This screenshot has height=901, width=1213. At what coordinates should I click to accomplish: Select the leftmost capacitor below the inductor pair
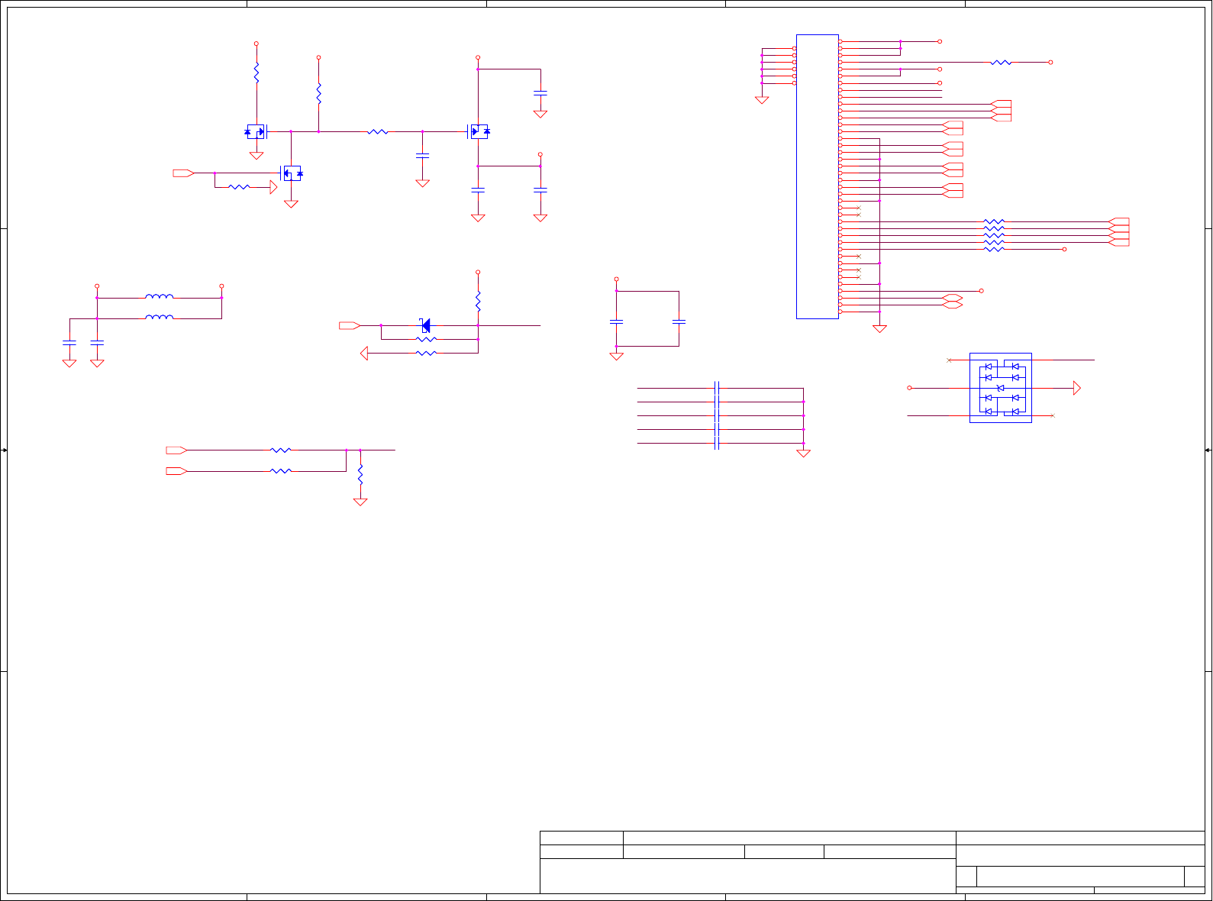coord(69,343)
